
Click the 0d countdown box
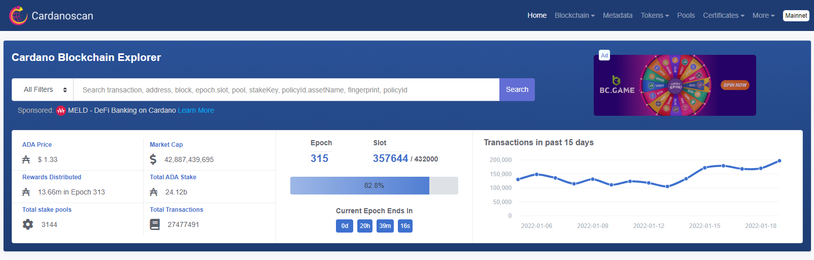tap(345, 226)
